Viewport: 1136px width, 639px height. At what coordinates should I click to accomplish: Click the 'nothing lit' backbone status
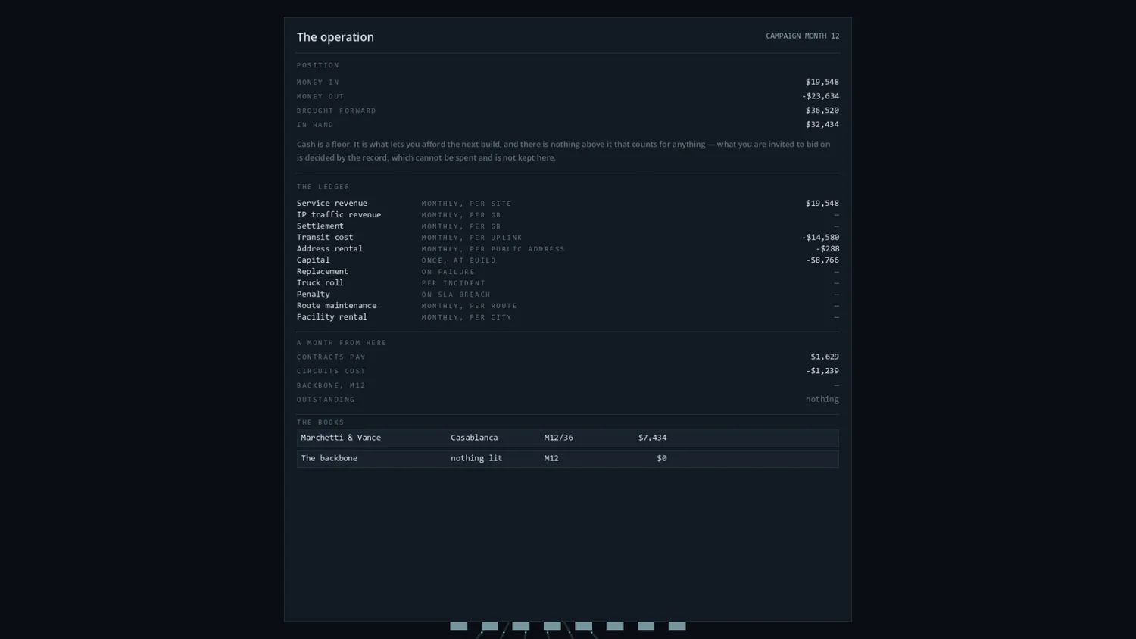(x=476, y=458)
